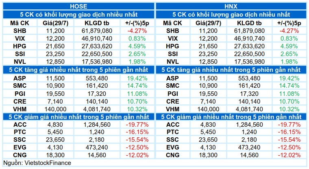Click the HNX header title
This screenshot has height=169, width=309.
[231, 6]
